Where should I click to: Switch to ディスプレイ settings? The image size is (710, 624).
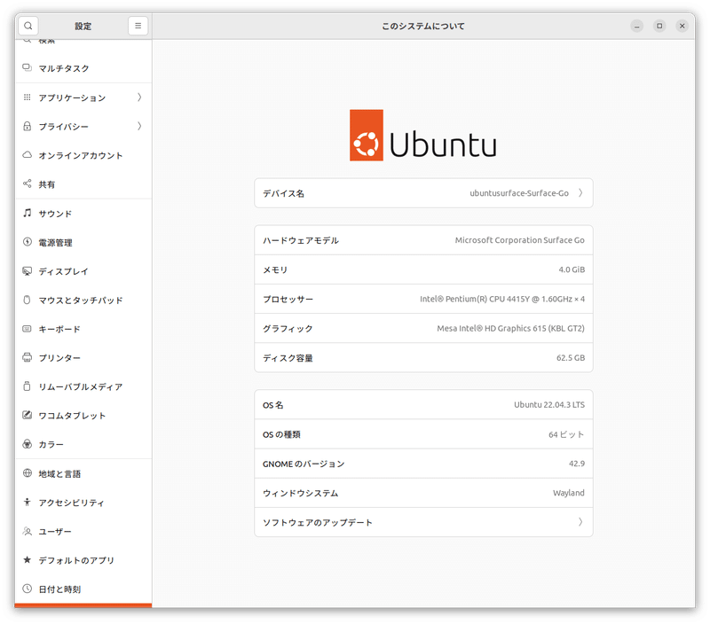83,271
